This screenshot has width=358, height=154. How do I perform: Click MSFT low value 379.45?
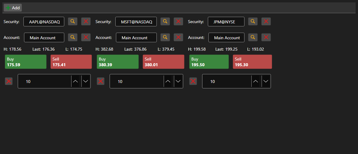coord(168,49)
